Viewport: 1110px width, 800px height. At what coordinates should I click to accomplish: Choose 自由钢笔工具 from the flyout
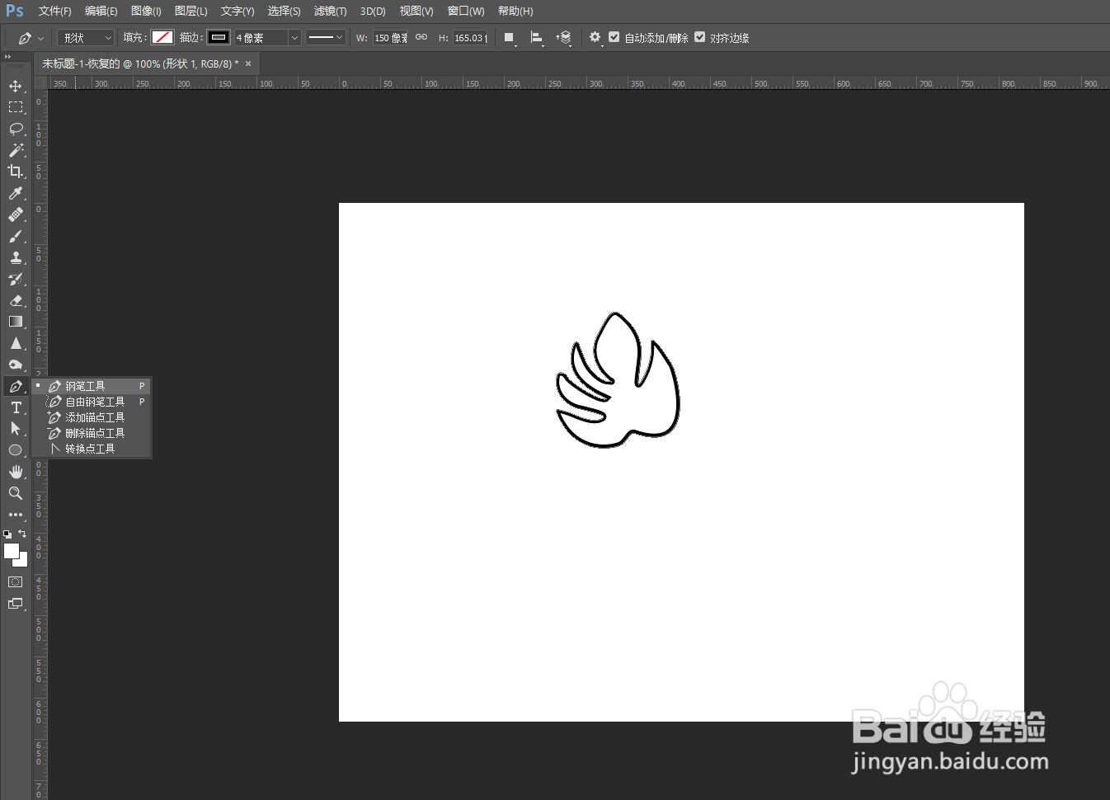pos(92,402)
